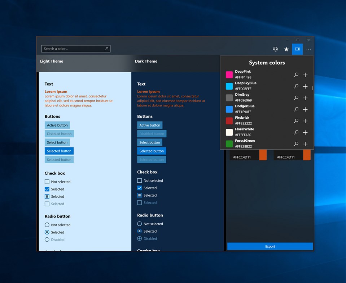The height and width of the screenshot is (283, 346).
Task: Uncheck the Selected checkbox in Dark Theme
Action: click(x=140, y=188)
